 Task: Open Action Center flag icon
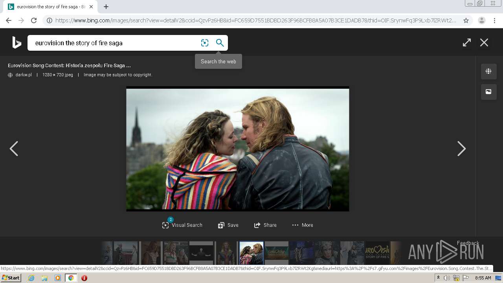click(466, 278)
